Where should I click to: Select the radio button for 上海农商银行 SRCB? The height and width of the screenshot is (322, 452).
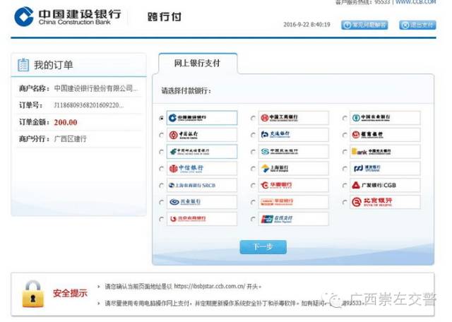162,185
